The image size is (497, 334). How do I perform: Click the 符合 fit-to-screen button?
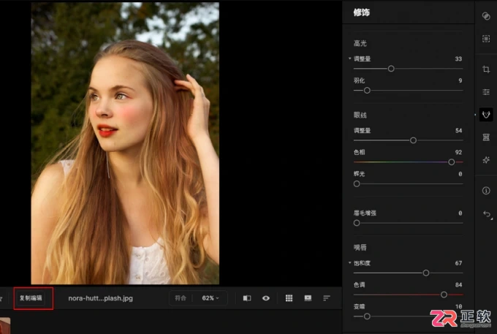[x=181, y=298]
